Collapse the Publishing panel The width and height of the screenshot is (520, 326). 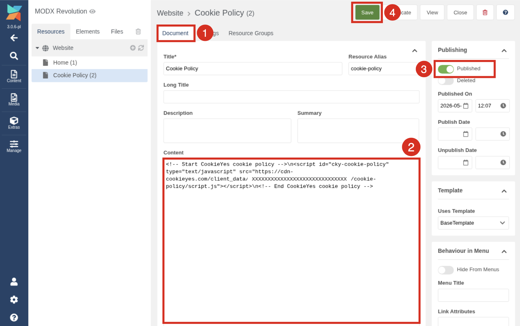504,51
